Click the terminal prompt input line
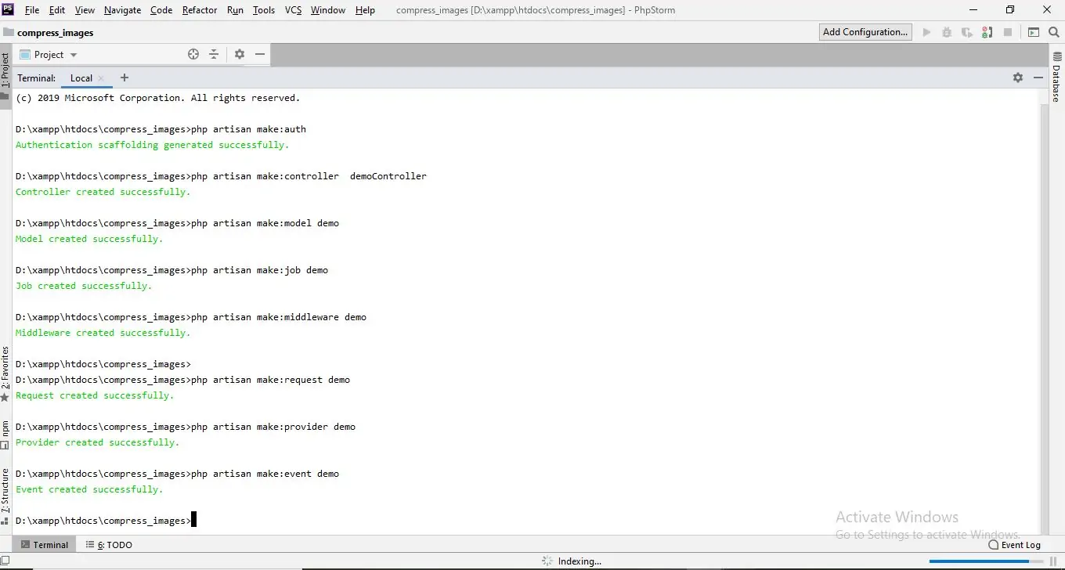The height and width of the screenshot is (570, 1065). pos(105,521)
